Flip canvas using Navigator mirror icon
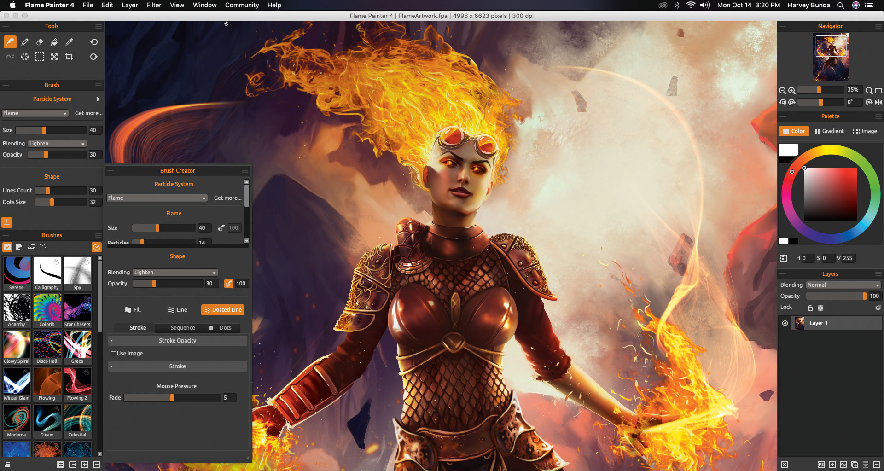Image resolution: width=884 pixels, height=471 pixels. click(x=878, y=102)
